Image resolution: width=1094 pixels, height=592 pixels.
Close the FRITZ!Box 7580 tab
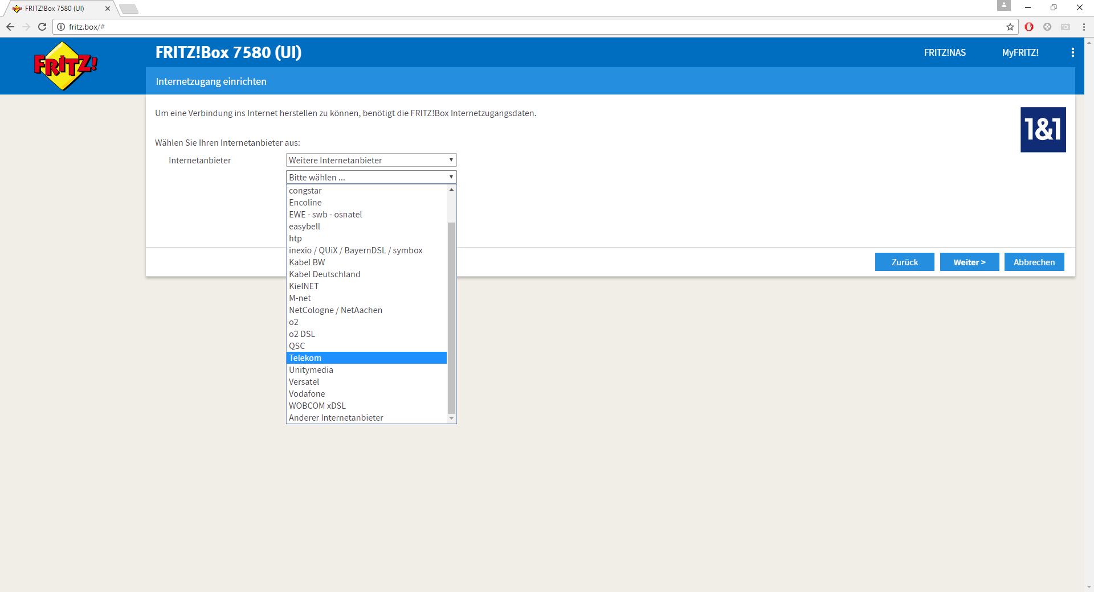(x=108, y=9)
